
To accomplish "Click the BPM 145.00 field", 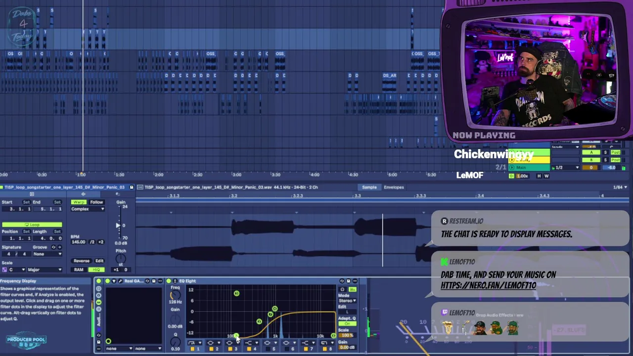I will tap(78, 242).
